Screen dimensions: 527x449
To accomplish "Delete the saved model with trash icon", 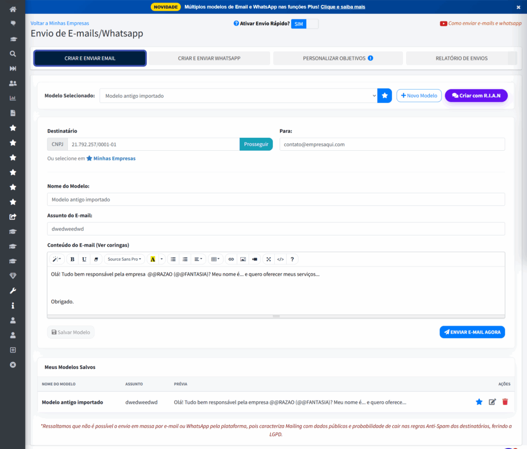I will 505,402.
